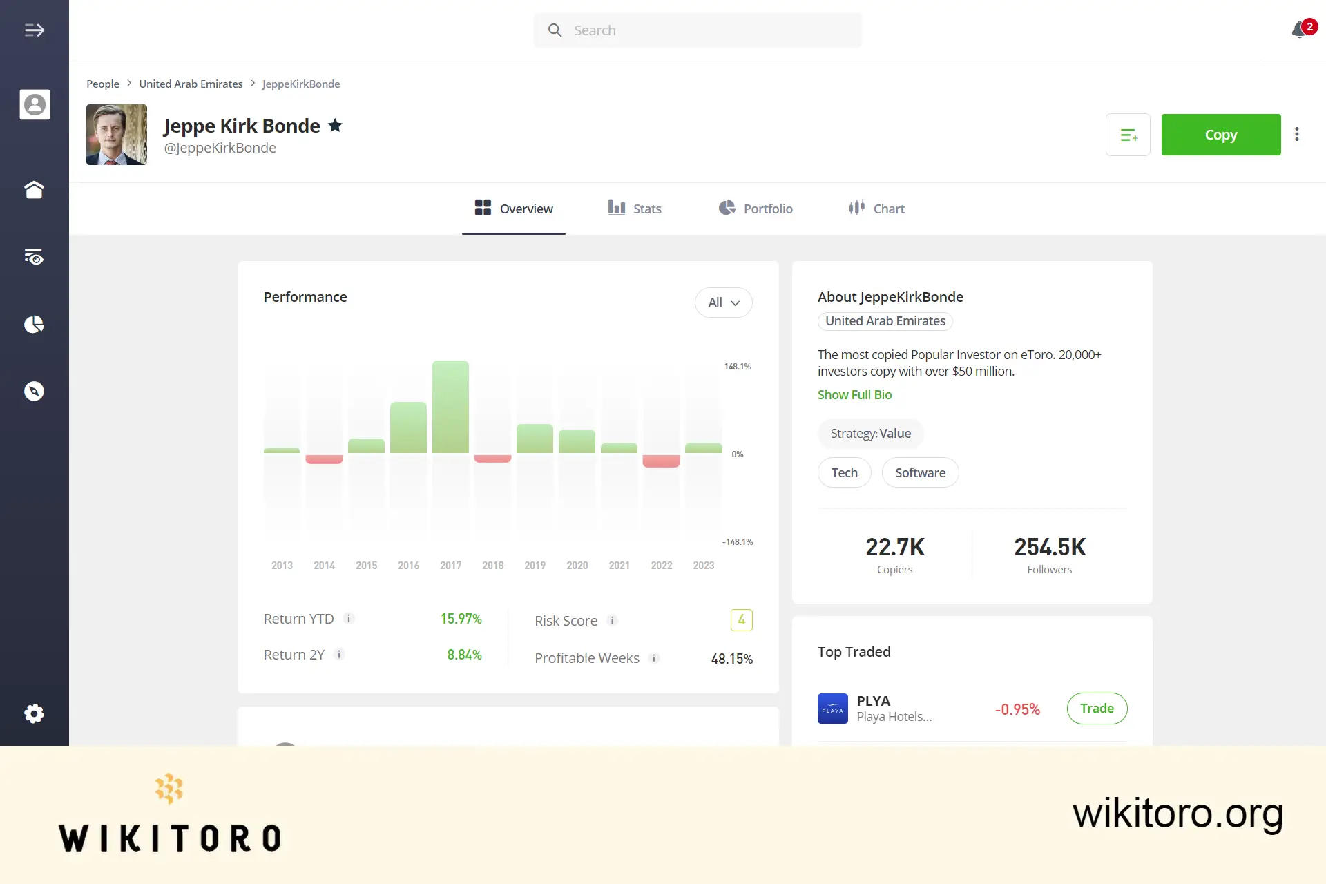The width and height of the screenshot is (1326, 884).
Task: Open Show Full Bio link
Action: pyautogui.click(x=854, y=394)
